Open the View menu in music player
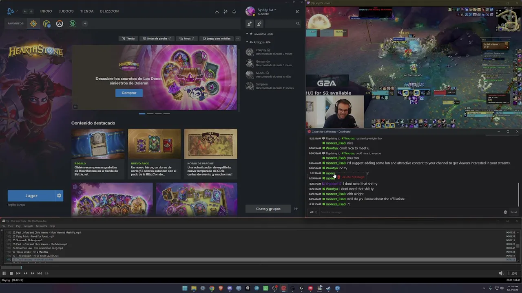The width and height of the screenshot is (522, 293). point(11,226)
